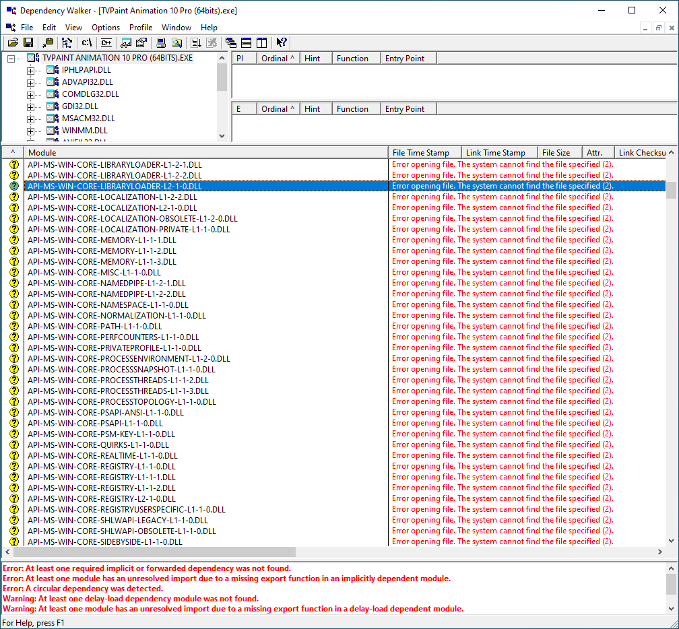This screenshot has height=629, width=679.
Task: Select the MSACM32.DLL tree item
Action: click(x=88, y=118)
